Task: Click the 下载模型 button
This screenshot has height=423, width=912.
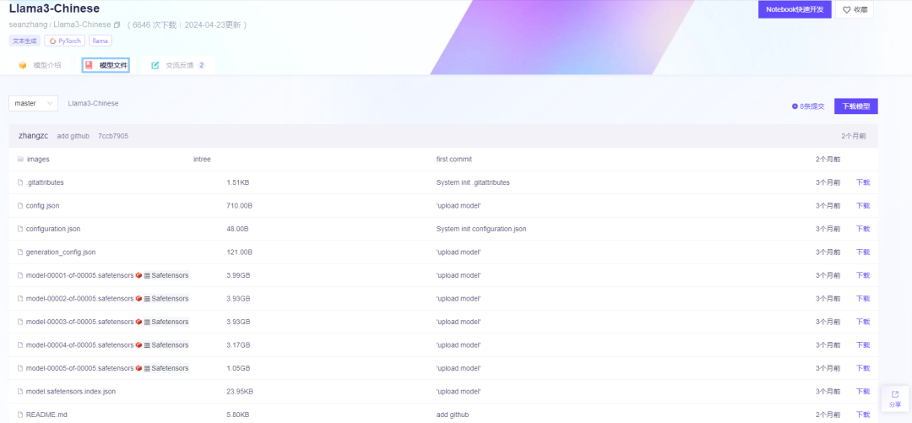Action: click(x=856, y=106)
